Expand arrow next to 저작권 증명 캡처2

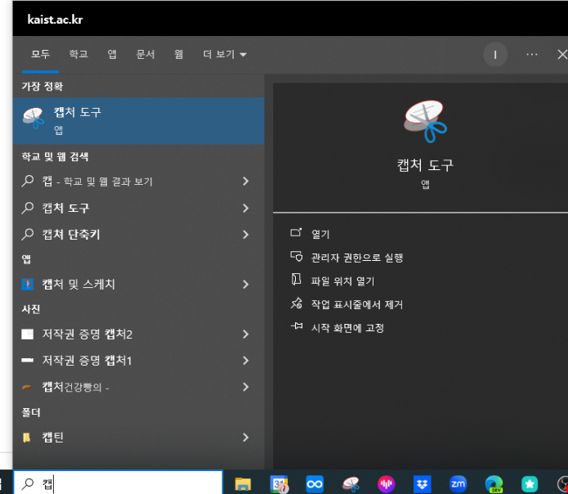246,334
